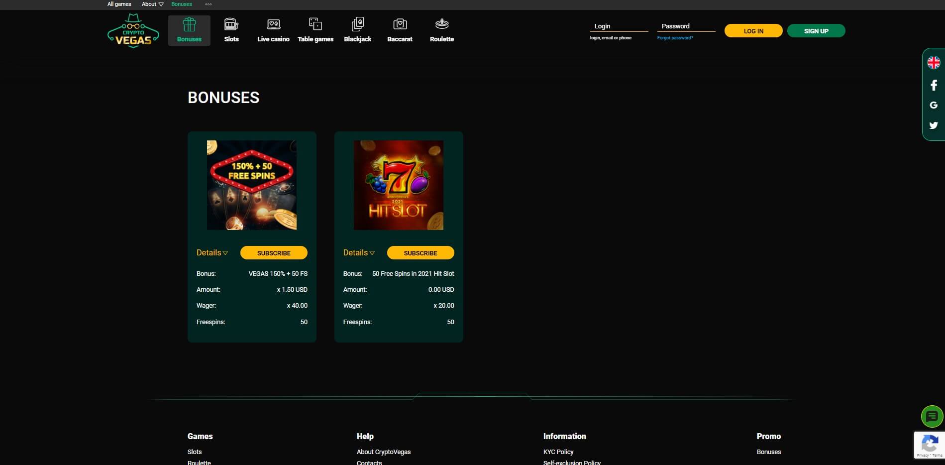The image size is (945, 465).
Task: Open the Bonuses link under Promo
Action: pos(769,452)
